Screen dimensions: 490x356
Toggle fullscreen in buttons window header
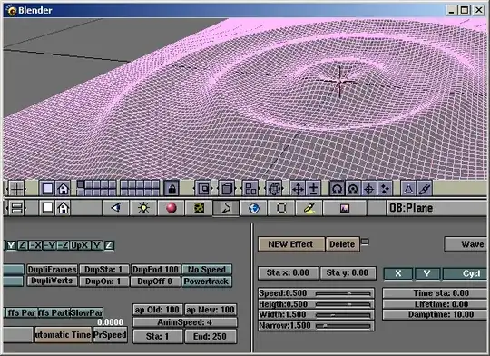click(47, 208)
